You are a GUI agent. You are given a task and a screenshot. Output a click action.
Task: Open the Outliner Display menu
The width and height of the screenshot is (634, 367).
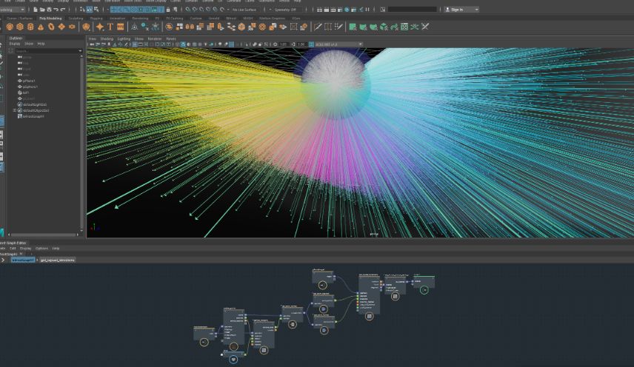click(x=14, y=44)
